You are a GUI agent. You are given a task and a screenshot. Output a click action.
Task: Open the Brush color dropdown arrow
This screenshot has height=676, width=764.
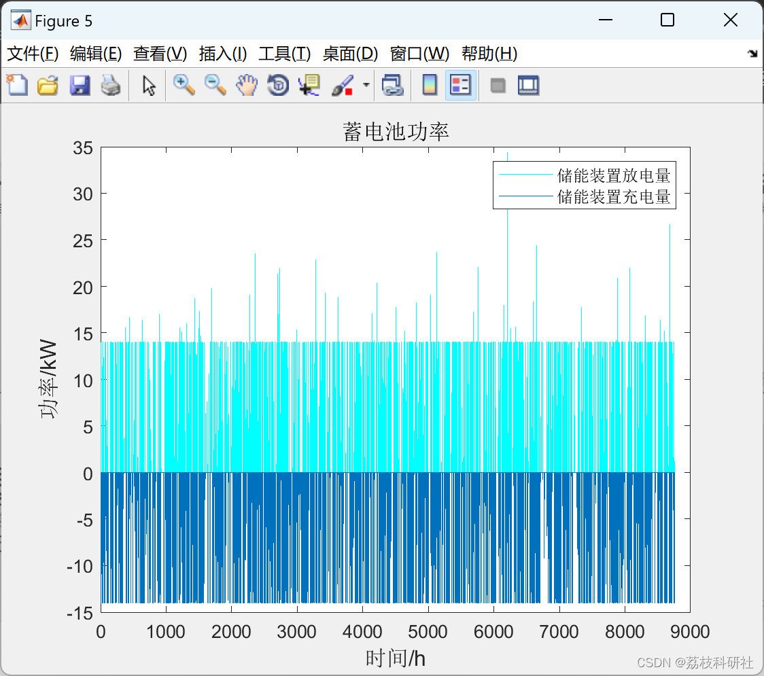[x=366, y=85]
